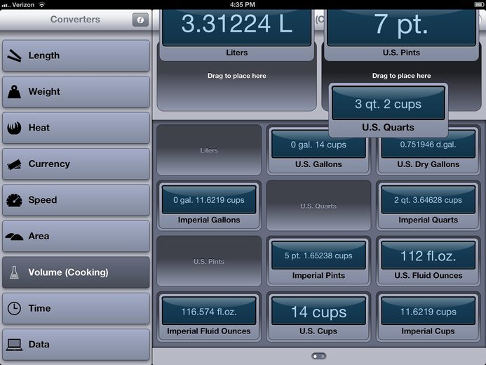The height and width of the screenshot is (365, 486).
Task: Tap the Converters header title
Action: 75,20
